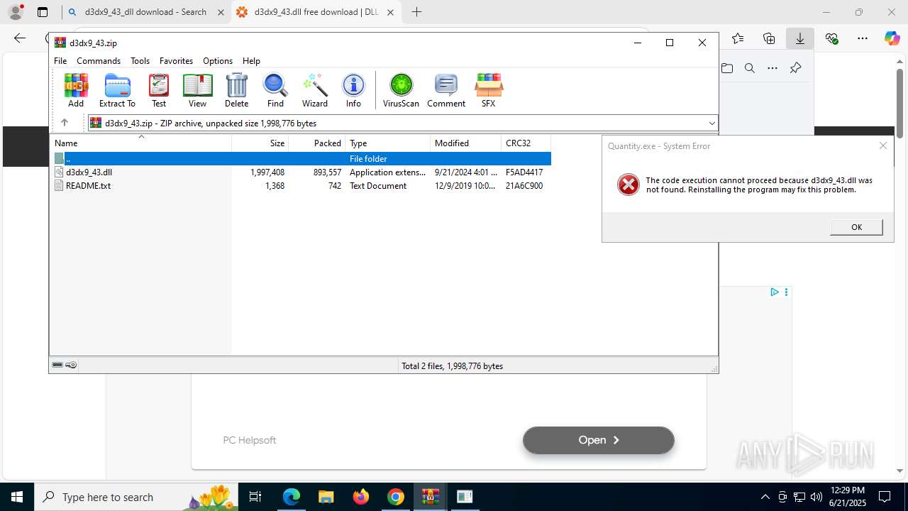Open the browser Collections icon
This screenshot has width=908, height=511.
tap(769, 38)
